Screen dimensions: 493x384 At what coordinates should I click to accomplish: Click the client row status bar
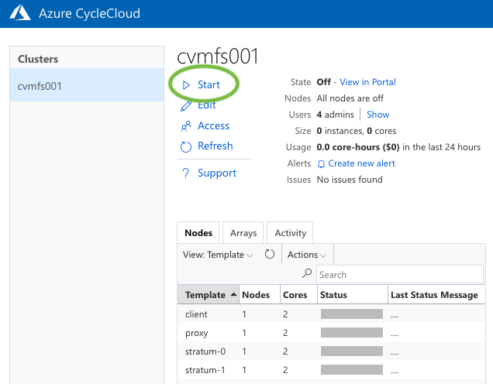tap(352, 314)
